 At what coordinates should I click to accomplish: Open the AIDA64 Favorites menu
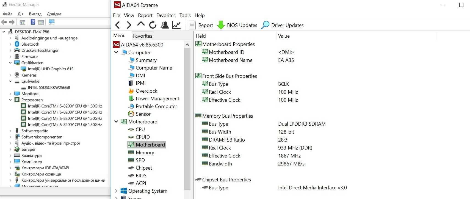tap(166, 15)
